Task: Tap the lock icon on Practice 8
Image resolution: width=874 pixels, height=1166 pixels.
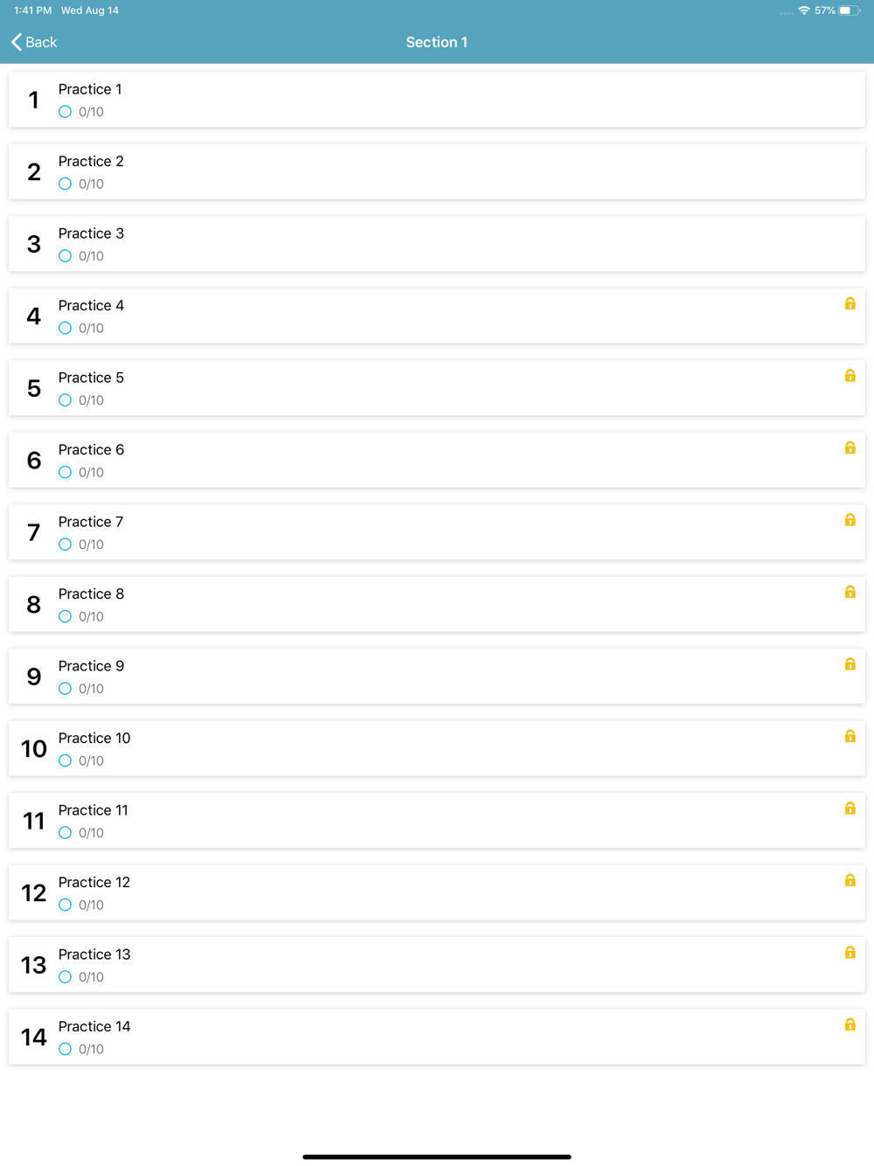Action: click(850, 592)
